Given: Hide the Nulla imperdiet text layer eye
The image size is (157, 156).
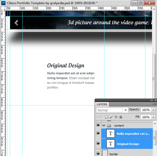Looking at the screenshot, I should (98, 133).
